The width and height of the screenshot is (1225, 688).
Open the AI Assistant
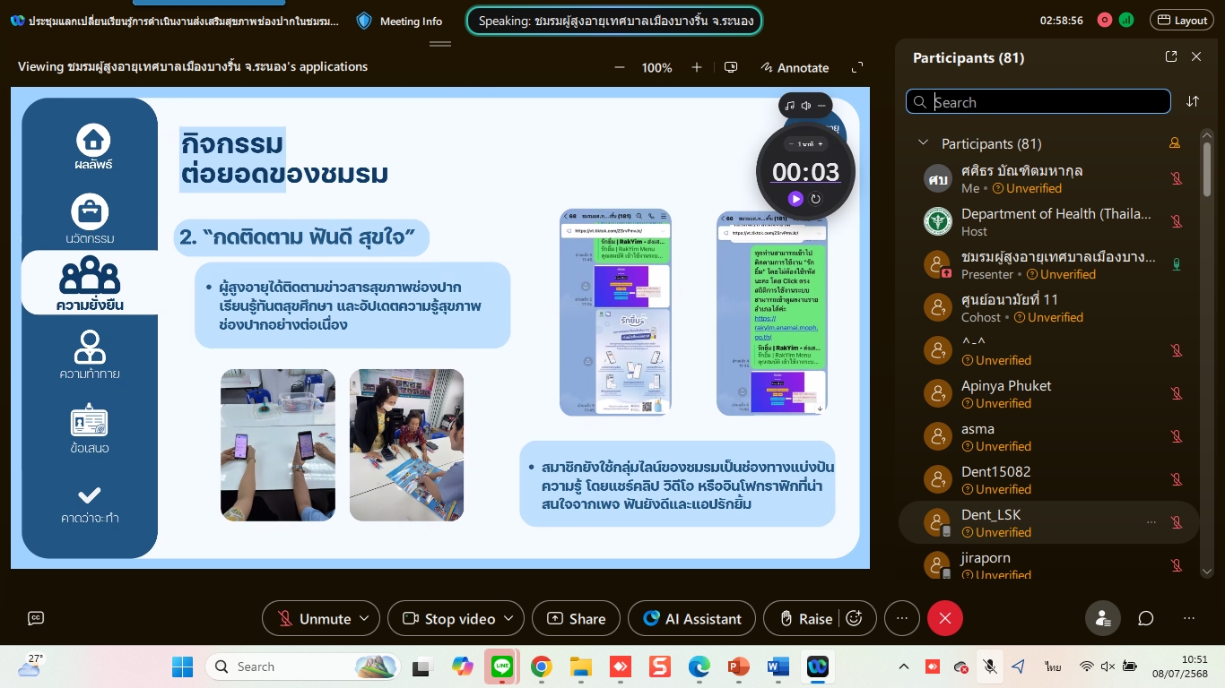coord(691,618)
